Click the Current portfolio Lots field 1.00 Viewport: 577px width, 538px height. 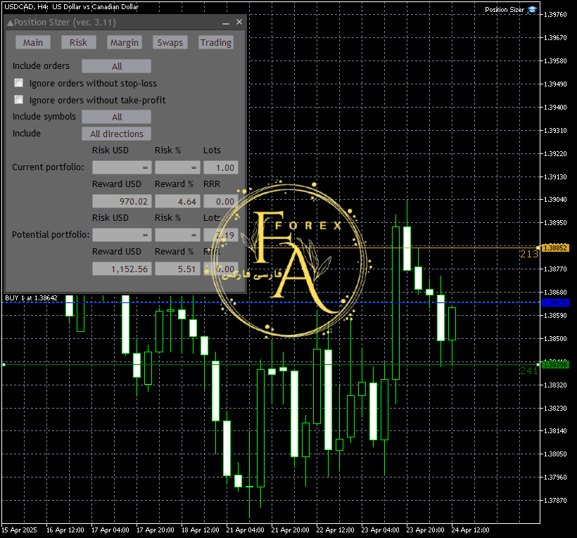[221, 167]
